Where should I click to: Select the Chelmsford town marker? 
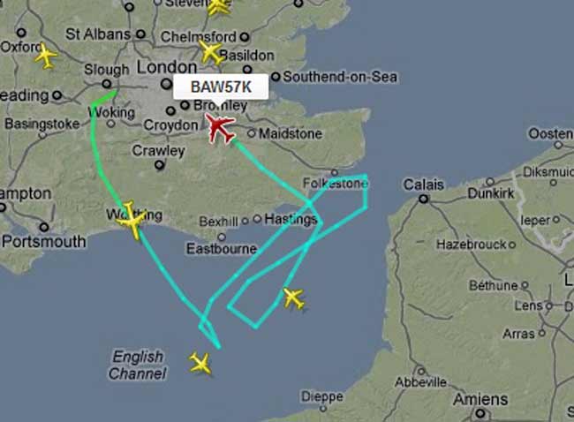245,37
